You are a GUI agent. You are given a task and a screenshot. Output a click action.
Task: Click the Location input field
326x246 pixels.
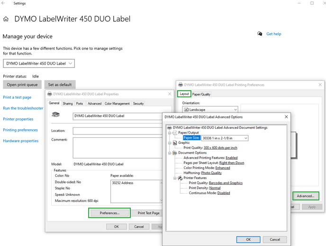pyautogui.click(x=118, y=131)
